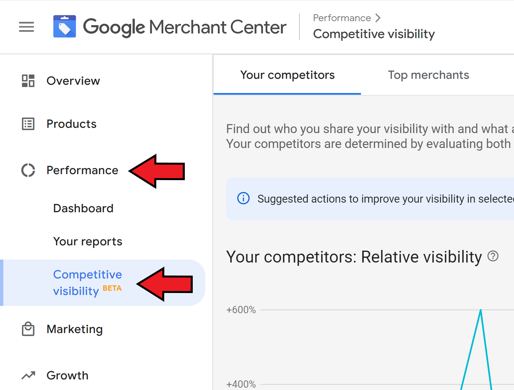Select Competitive visibility BETA item
The image size is (514, 390).
[x=103, y=283]
